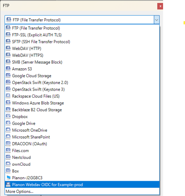Choose Microsoft OneDrive
The width and height of the screenshot is (185, 196).
point(82,130)
